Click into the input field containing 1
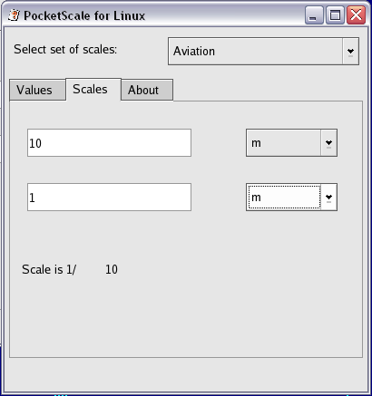Screen dimensions: 372x396 click(x=109, y=197)
